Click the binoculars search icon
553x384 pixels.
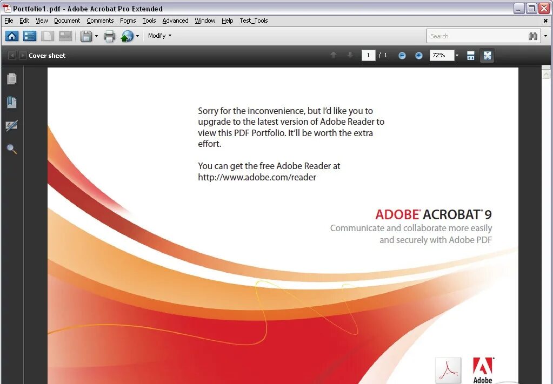pos(533,36)
